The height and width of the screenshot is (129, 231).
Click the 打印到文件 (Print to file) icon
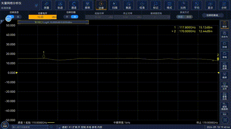tap(225, 86)
